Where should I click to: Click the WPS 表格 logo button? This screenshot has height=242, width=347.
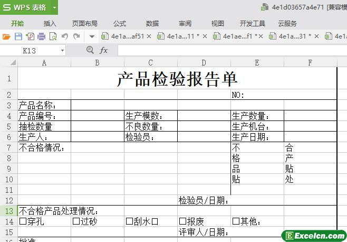25,7
